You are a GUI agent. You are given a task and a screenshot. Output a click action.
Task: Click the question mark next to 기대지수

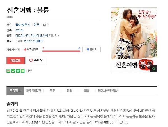pyautogui.click(x=18, y=50)
